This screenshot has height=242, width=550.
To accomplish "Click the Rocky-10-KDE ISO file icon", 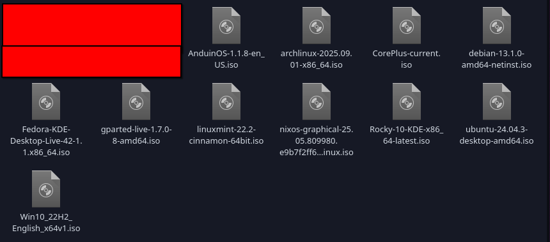I will [x=407, y=102].
